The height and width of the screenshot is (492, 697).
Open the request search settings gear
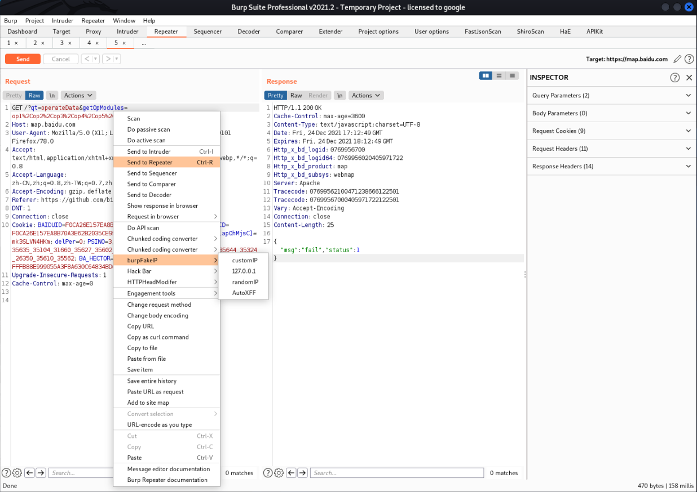coord(17,473)
